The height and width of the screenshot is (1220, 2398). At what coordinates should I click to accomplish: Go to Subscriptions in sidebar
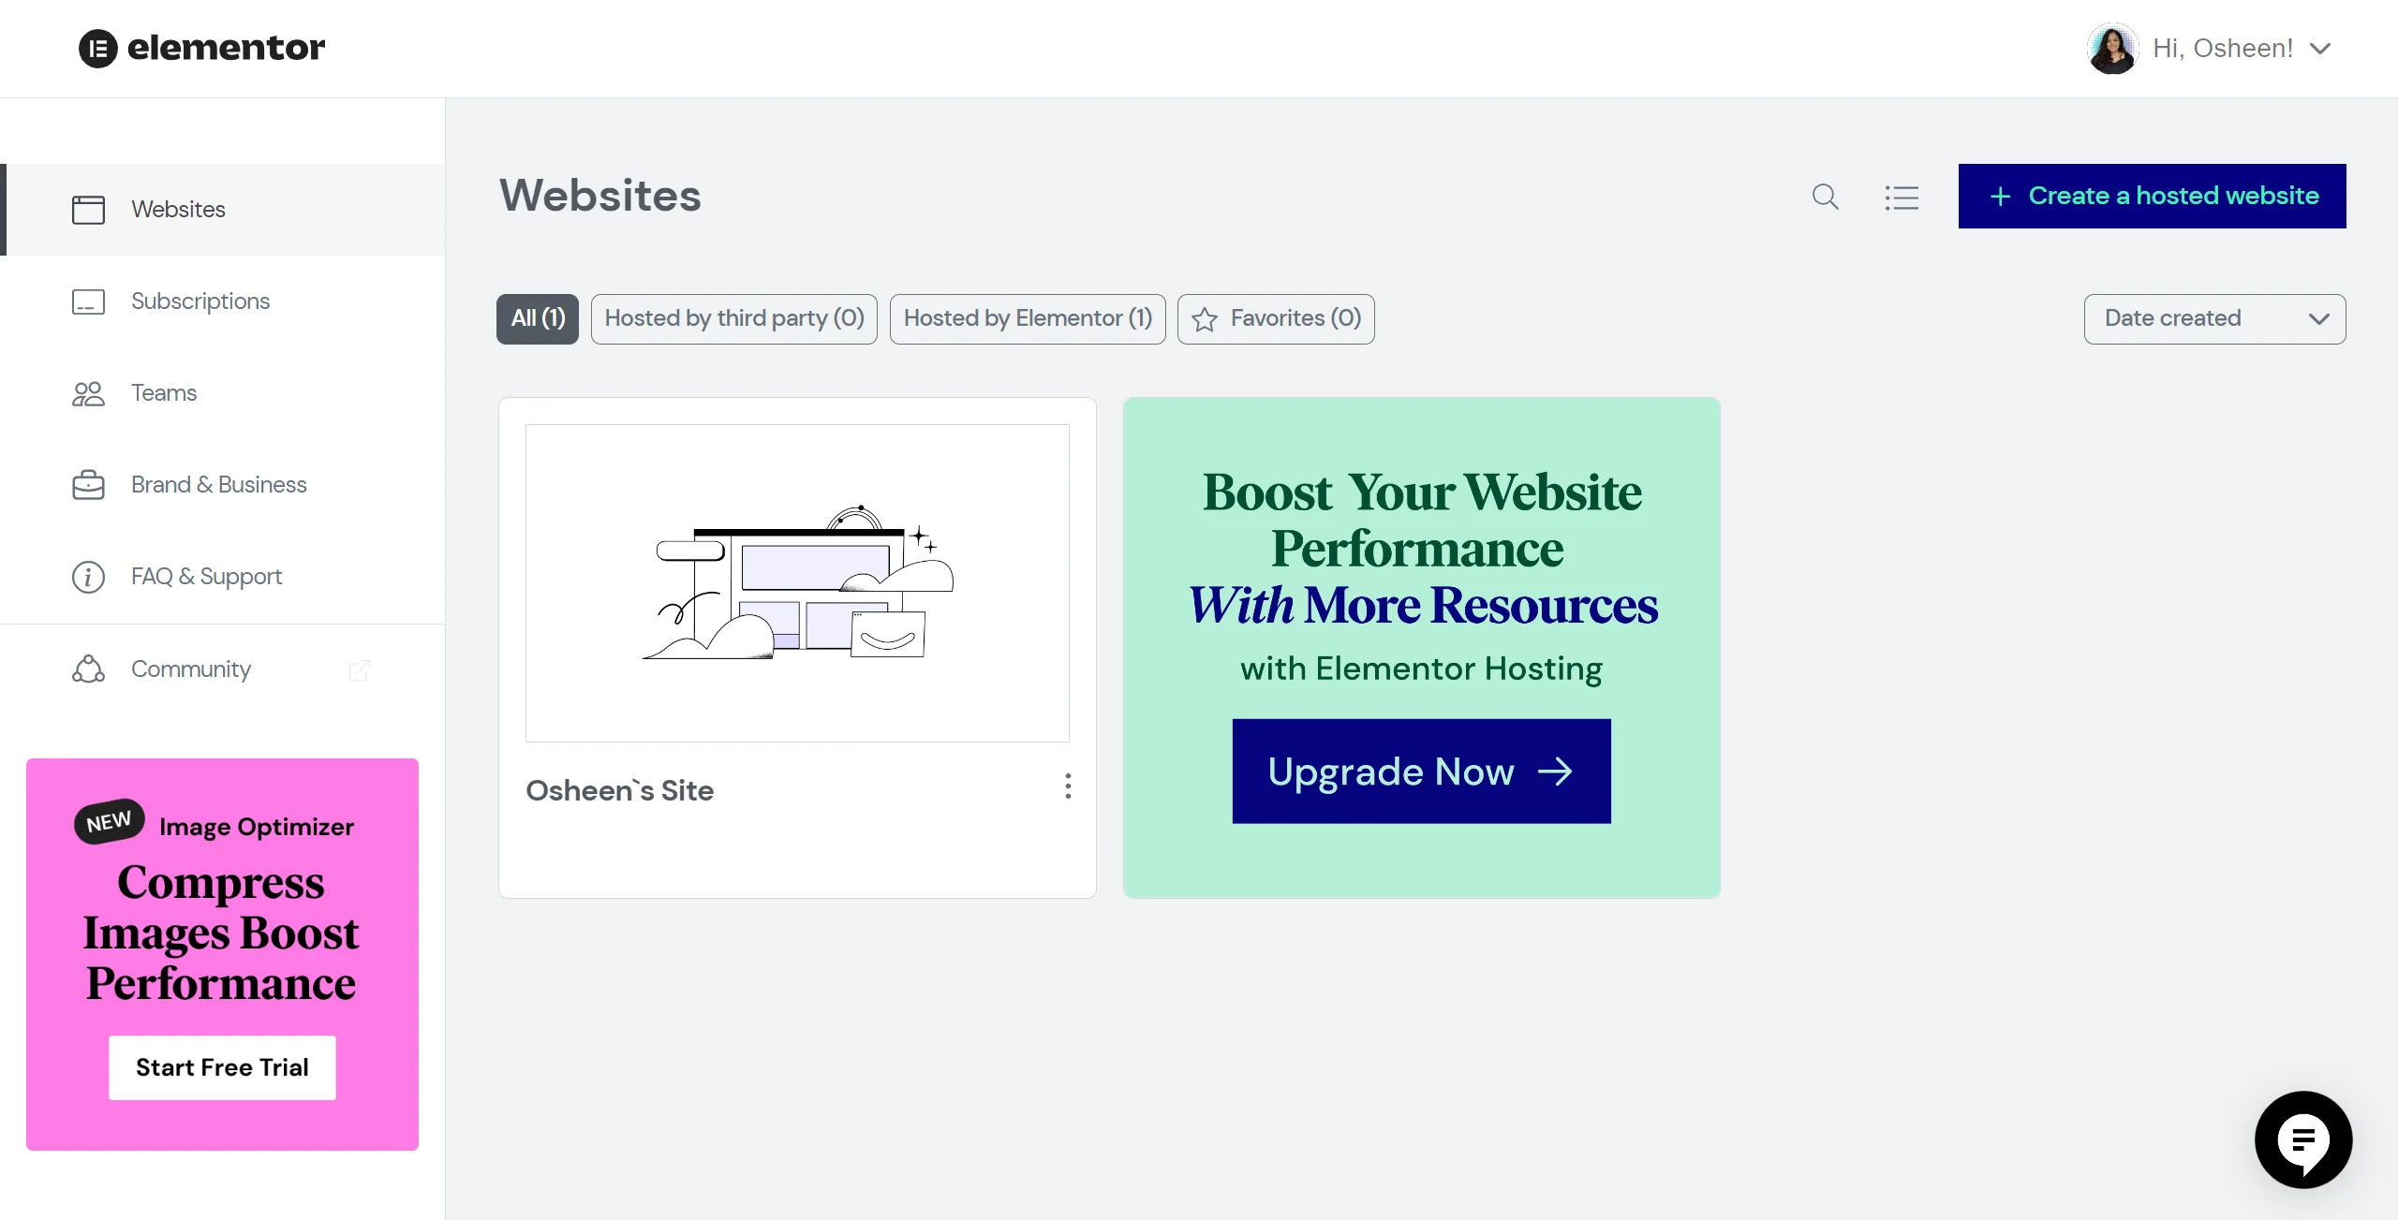pyautogui.click(x=223, y=301)
